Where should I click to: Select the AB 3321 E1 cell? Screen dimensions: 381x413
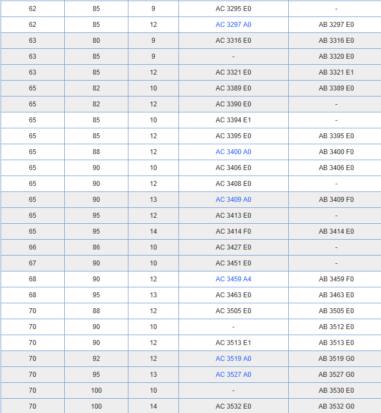[x=336, y=72]
